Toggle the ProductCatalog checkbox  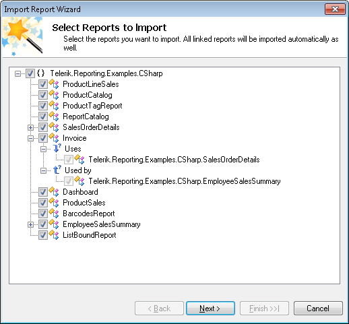43,95
